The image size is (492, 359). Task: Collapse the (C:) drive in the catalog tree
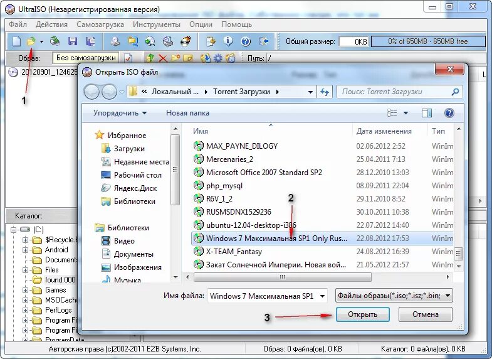[x=13, y=230]
